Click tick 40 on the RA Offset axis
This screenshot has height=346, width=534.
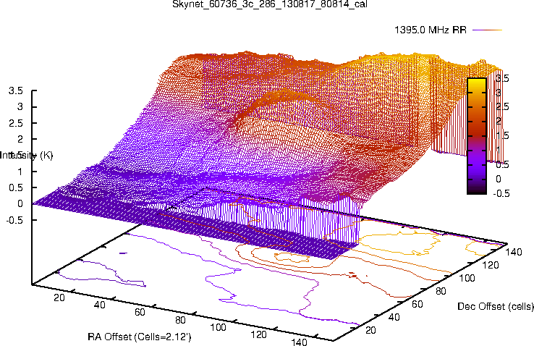[99, 305]
